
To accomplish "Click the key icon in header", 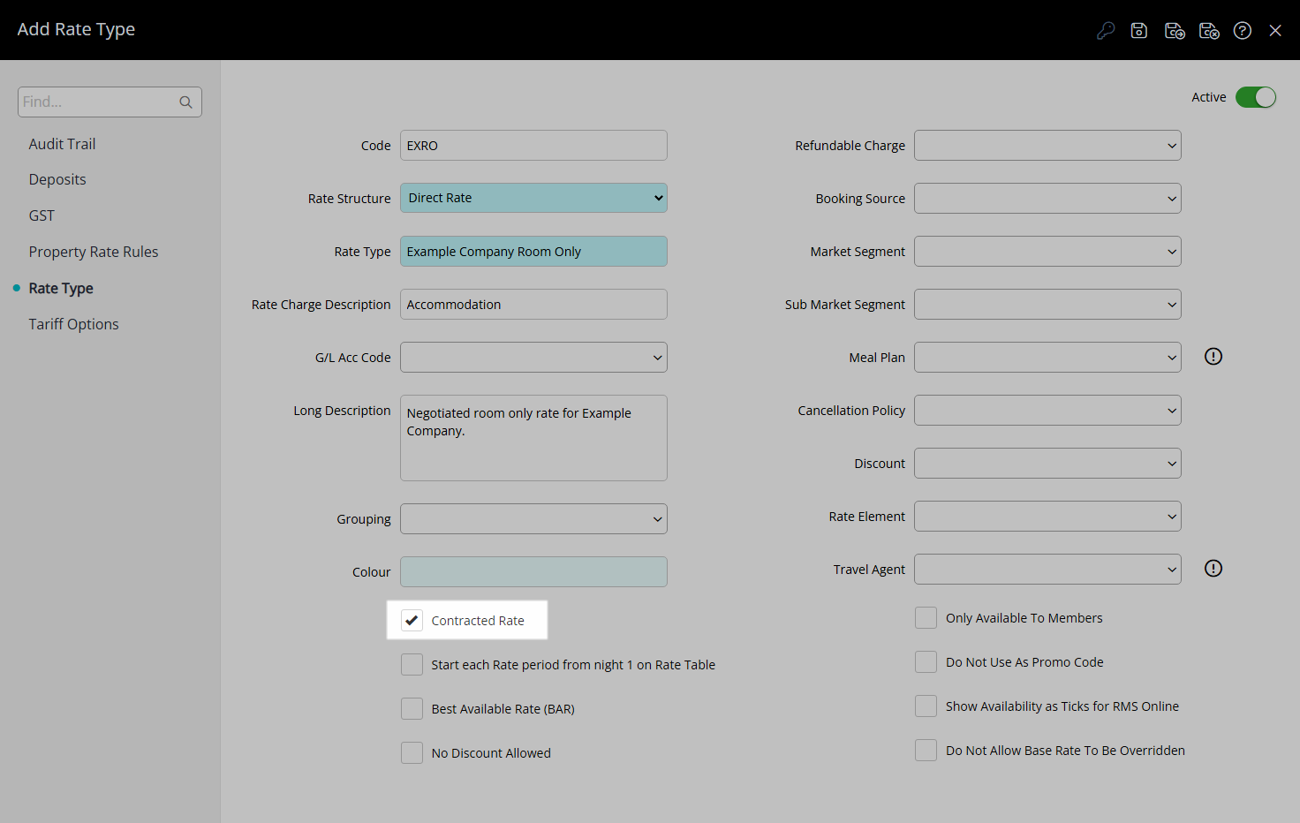I will pos(1106,31).
